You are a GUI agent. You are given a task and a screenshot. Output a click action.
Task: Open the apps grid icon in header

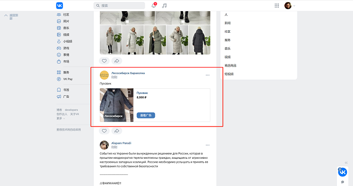277,6
